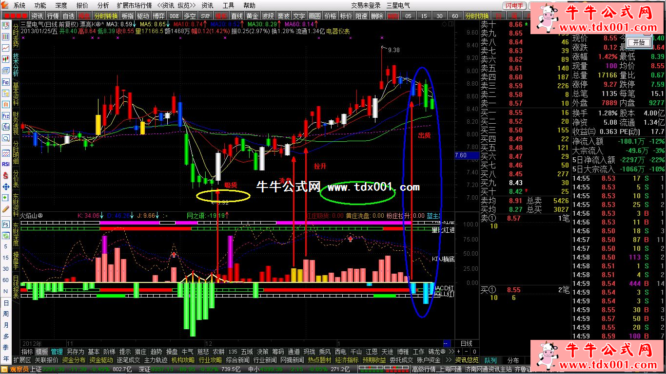666x374 pixels.
Task: Click the 闪电手 quick trade button
Action: (514, 6)
